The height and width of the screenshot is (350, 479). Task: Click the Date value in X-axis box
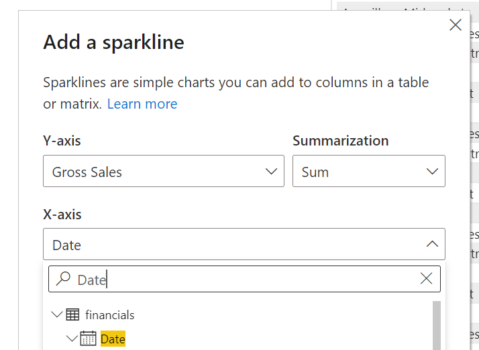click(x=67, y=245)
